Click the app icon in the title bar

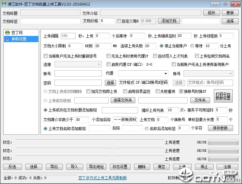click(4, 4)
